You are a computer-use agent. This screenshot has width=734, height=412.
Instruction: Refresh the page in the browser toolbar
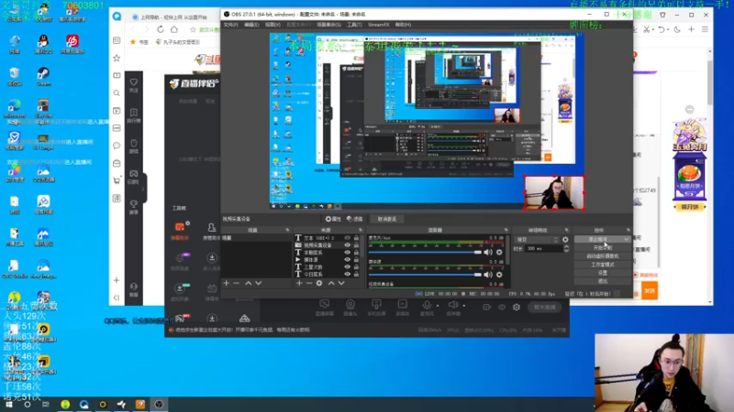161,29
